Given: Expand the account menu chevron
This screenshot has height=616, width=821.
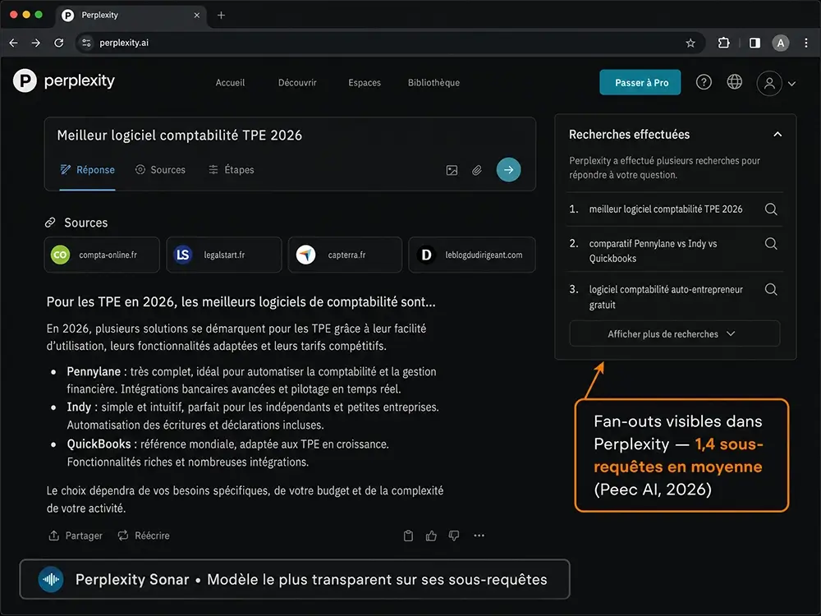Looking at the screenshot, I should pos(791,84).
